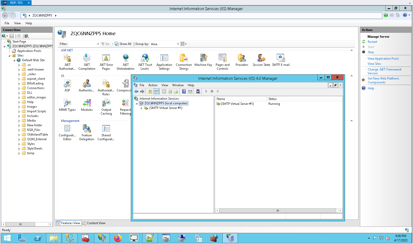The image size is (413, 244).
Task: Click the Show All filter button
Action: point(123,44)
